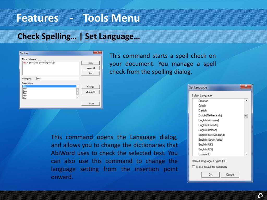Click the Change to input field

click(58, 79)
